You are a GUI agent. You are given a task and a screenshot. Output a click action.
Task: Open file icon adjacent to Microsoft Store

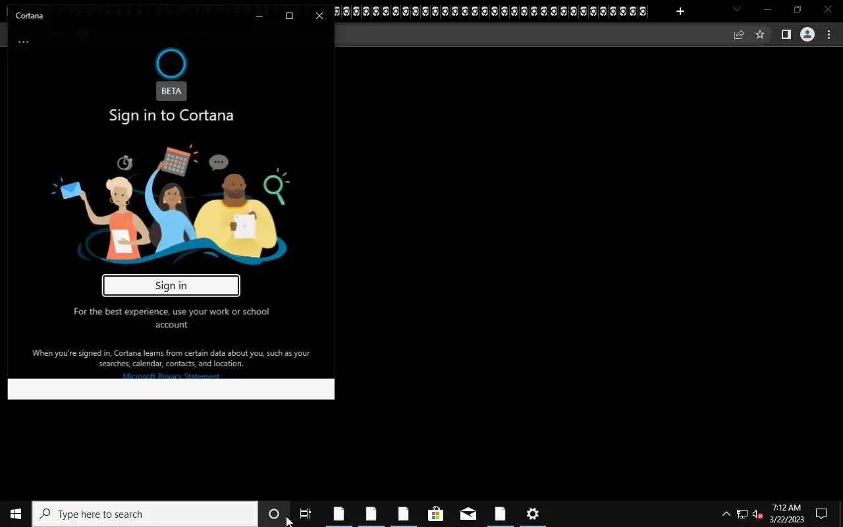click(403, 514)
